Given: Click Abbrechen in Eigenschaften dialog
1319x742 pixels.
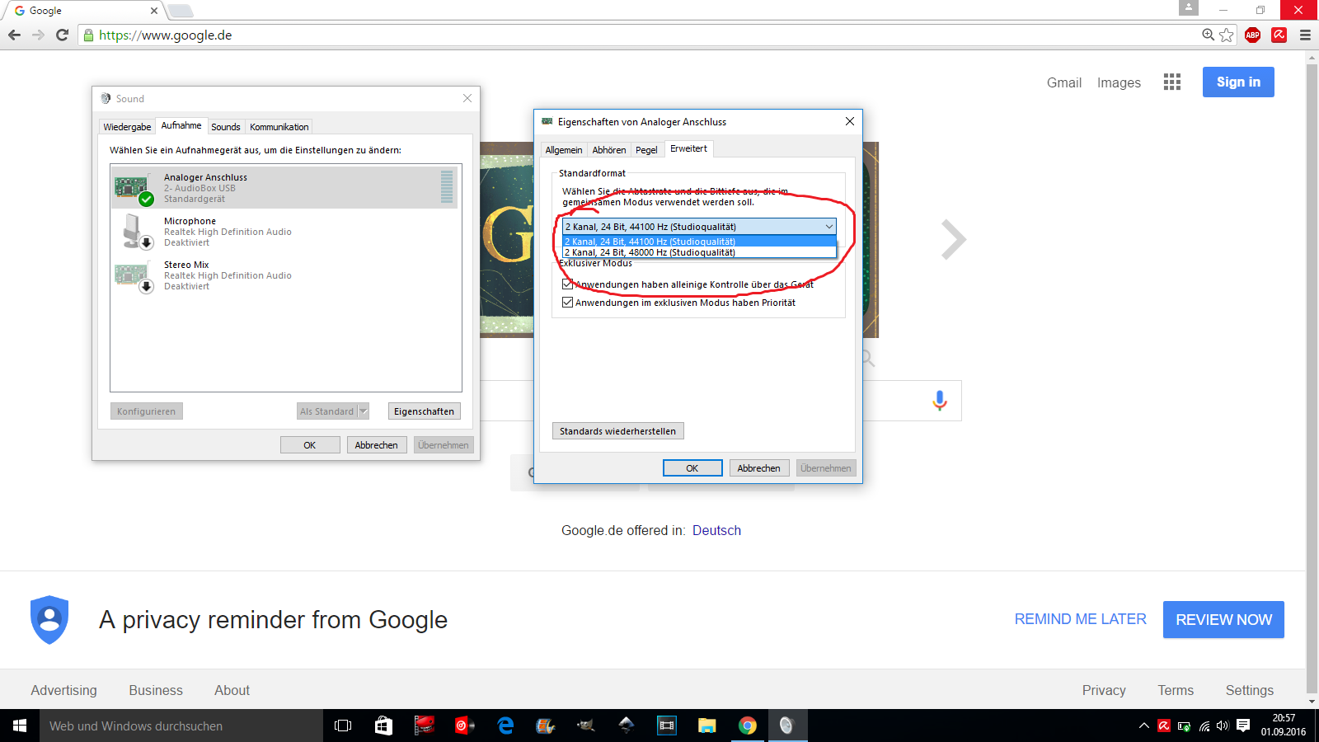Looking at the screenshot, I should (758, 468).
